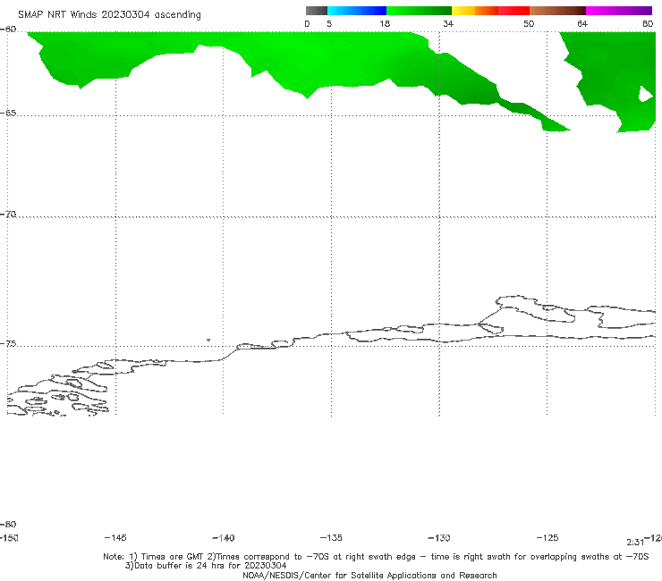Image resolution: width=662 pixels, height=581 pixels.
Task: Click the magenta-purple segment of the color bar
Action: click(619, 11)
